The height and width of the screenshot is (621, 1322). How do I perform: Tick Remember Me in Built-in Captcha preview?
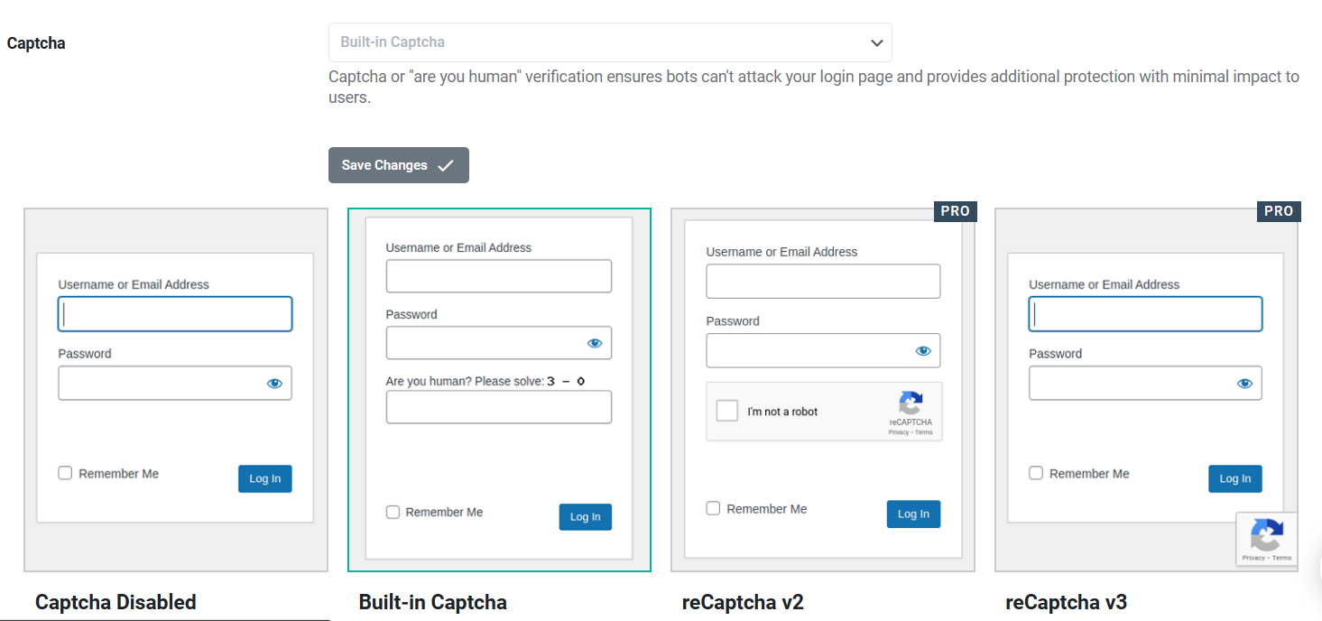pyautogui.click(x=393, y=512)
